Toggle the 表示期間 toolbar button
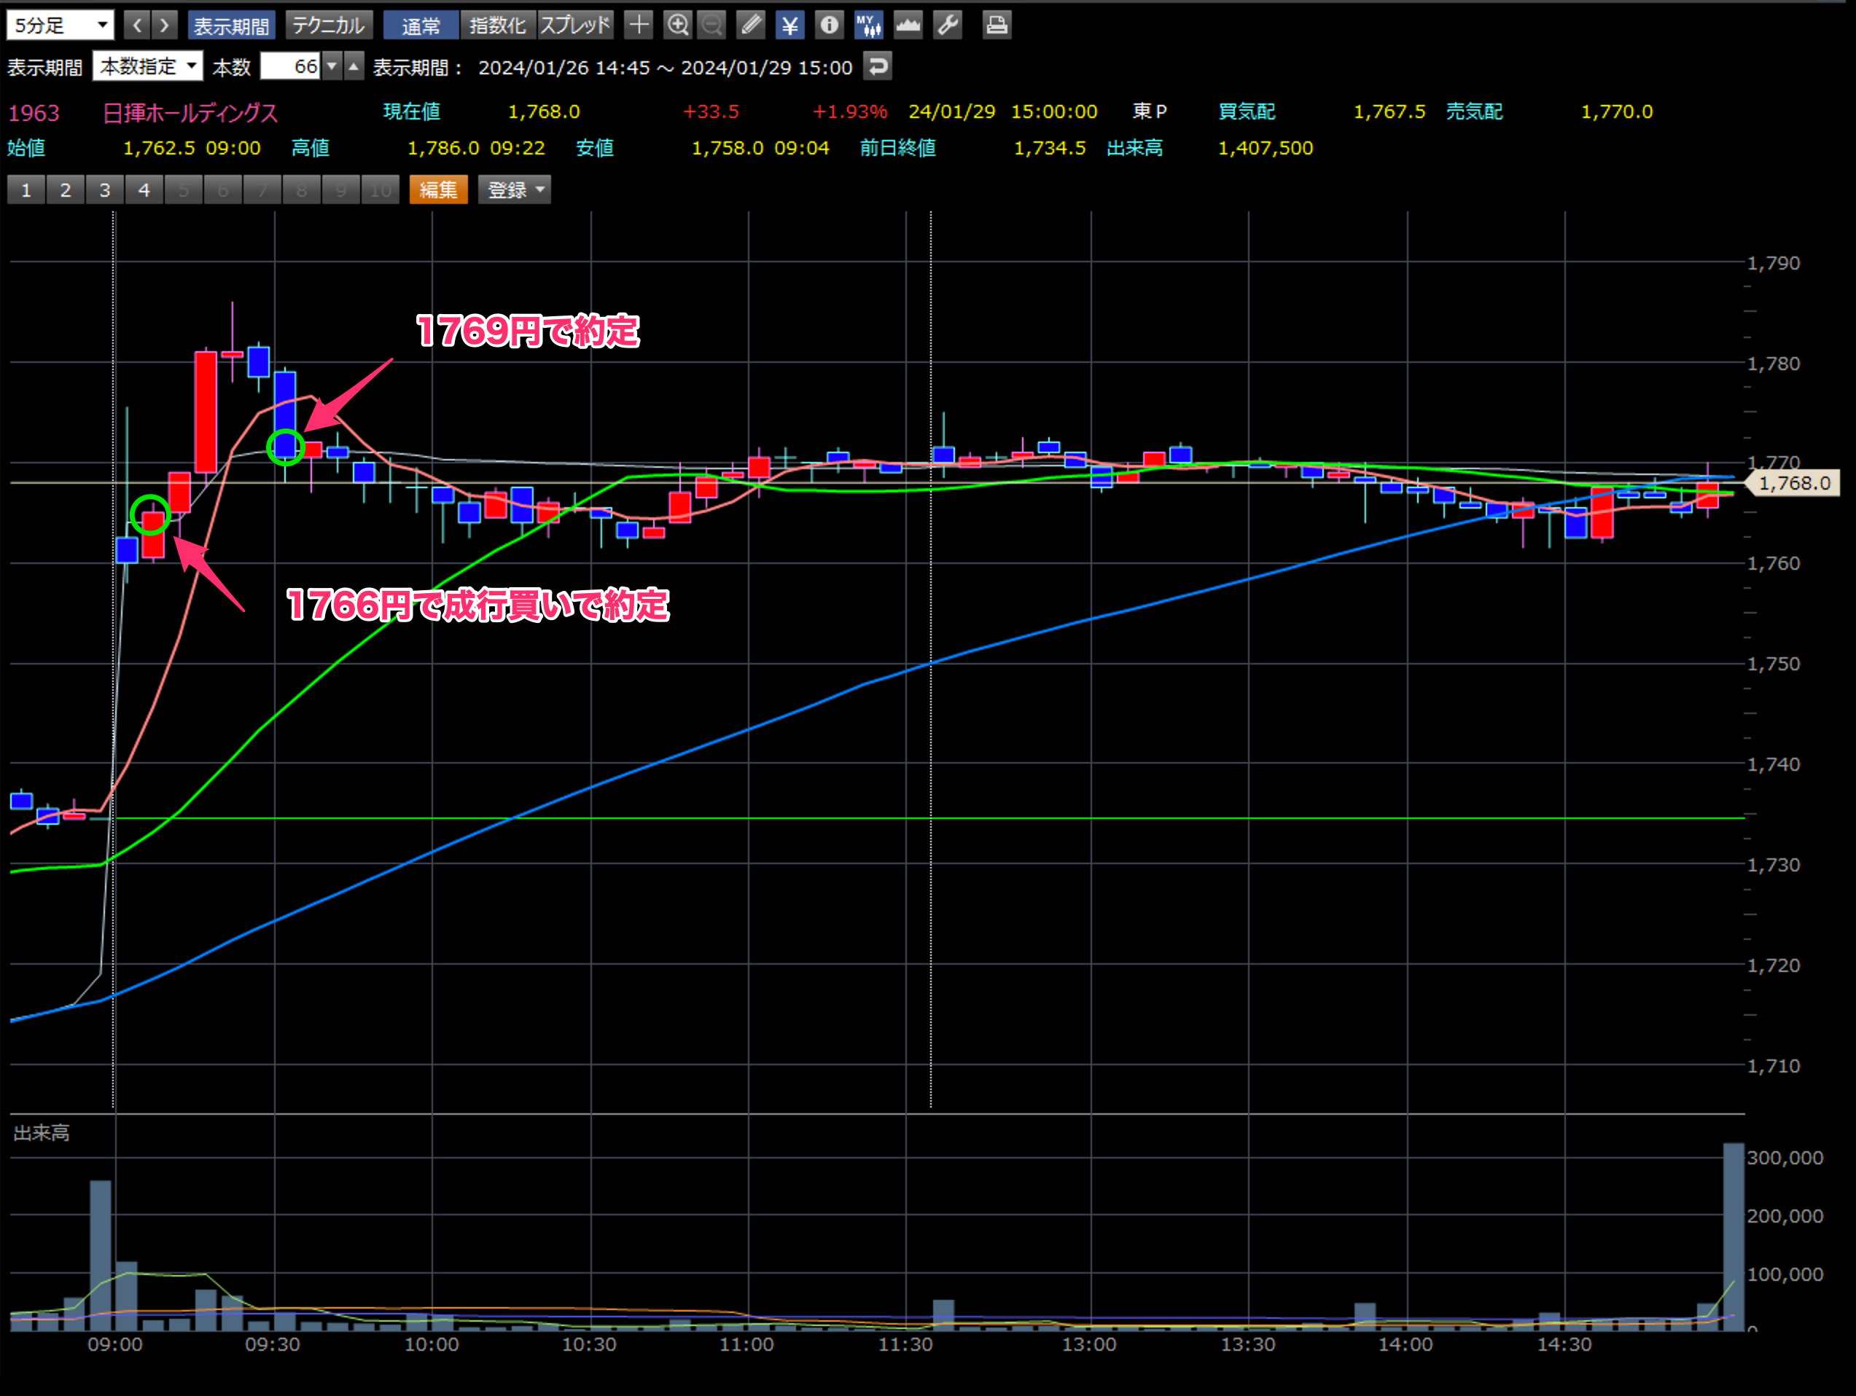This screenshot has height=1396, width=1856. pos(232,26)
